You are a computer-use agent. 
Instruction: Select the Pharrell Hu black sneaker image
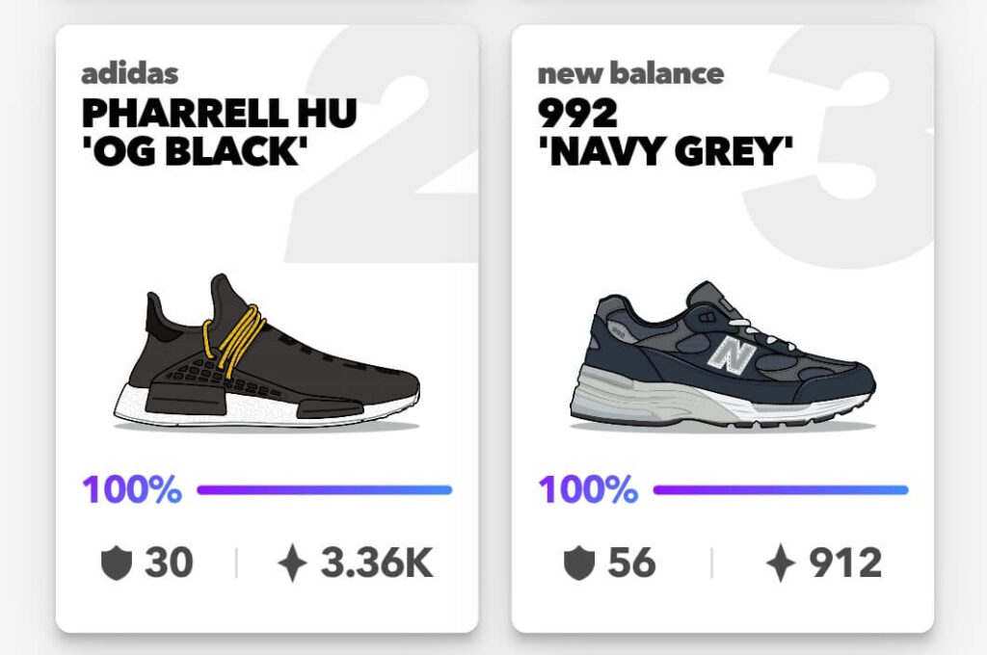point(267,351)
